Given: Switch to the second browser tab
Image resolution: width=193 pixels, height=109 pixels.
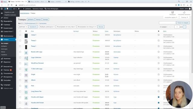Looking at the screenshot, I should (37, 2).
